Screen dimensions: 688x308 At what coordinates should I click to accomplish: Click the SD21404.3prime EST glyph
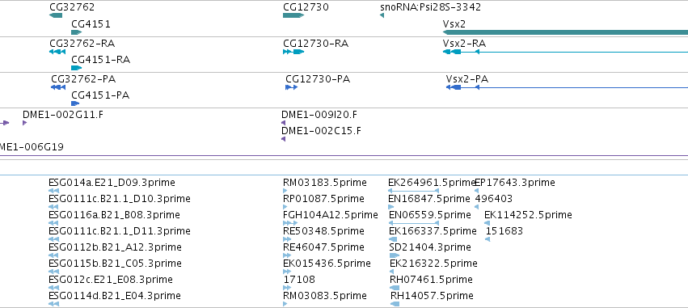pyautogui.click(x=395, y=255)
